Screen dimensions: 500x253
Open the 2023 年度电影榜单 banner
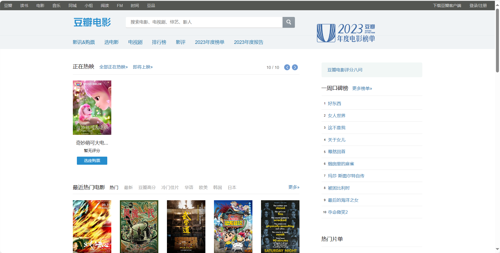click(346, 33)
